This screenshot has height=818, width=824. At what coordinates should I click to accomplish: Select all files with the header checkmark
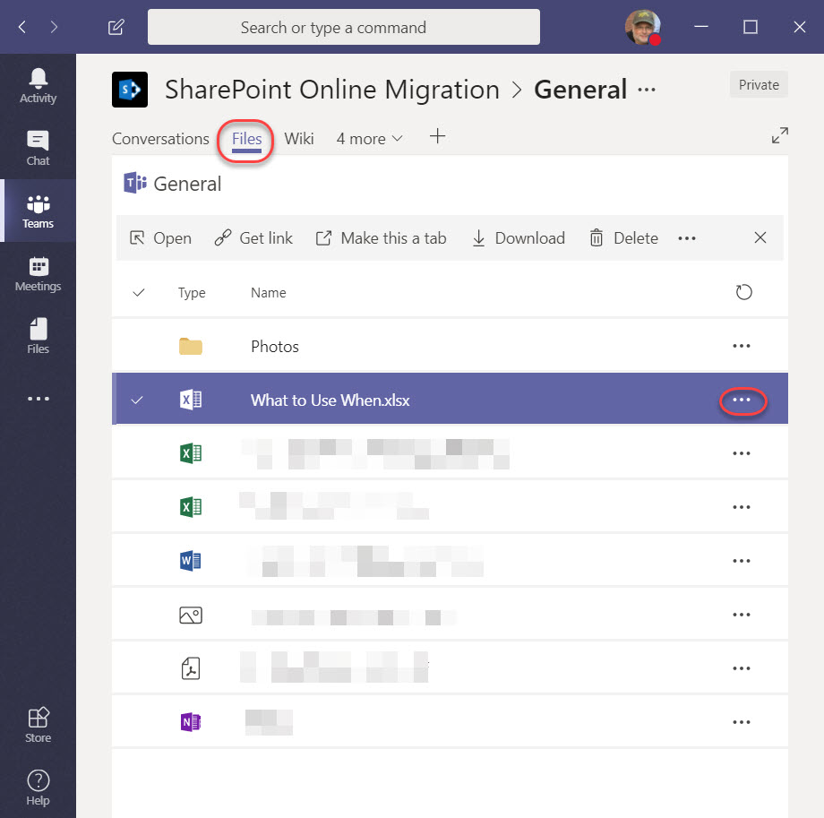click(137, 292)
